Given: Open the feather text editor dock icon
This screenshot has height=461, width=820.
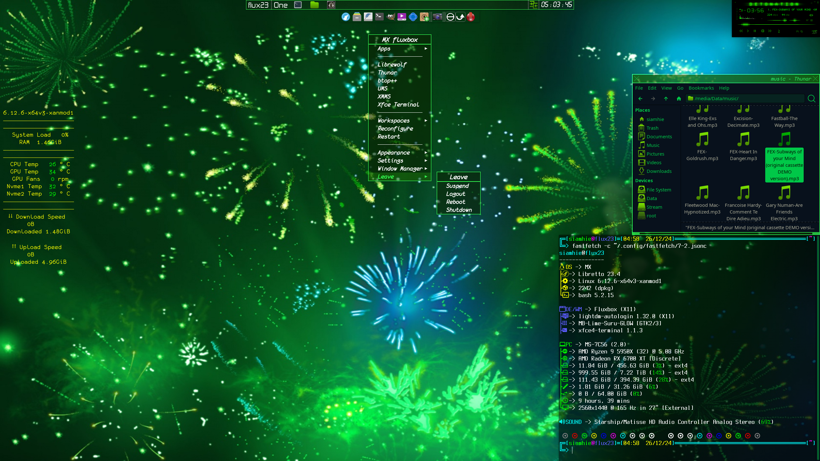Looking at the screenshot, I should 368,17.
